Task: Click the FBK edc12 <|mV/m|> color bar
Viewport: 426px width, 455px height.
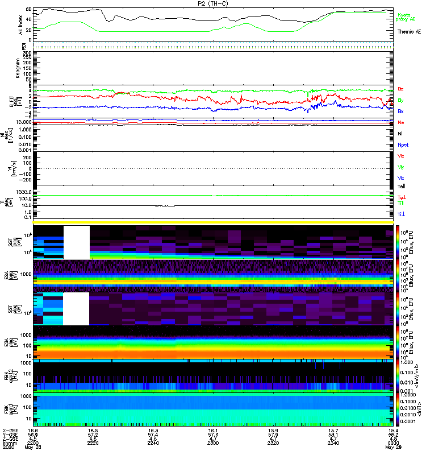Action: [x=398, y=376]
